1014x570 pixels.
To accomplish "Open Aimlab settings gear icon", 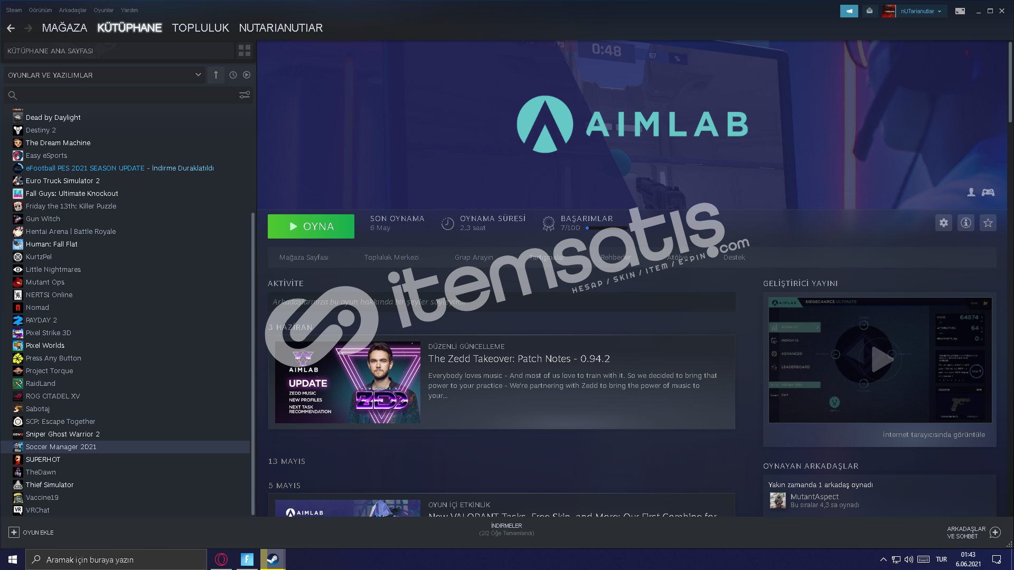I will 944,223.
